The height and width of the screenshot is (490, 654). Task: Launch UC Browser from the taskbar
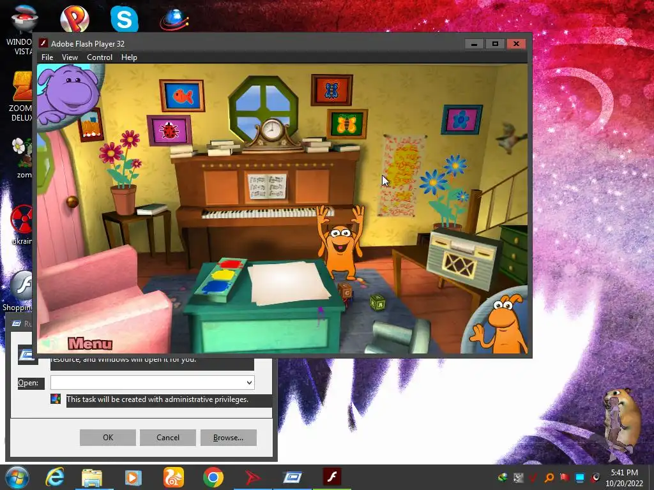(173, 477)
